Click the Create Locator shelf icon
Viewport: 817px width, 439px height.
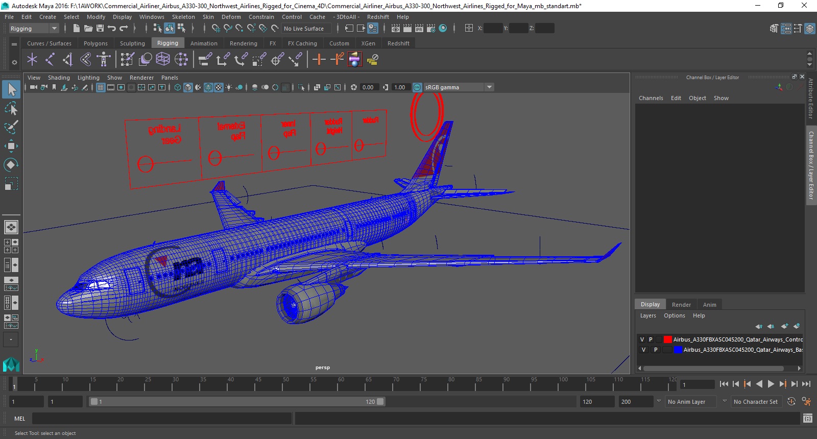click(x=32, y=60)
